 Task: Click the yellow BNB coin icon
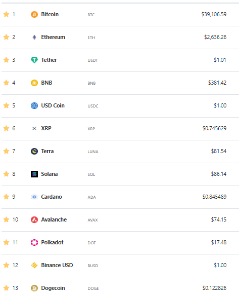click(34, 83)
